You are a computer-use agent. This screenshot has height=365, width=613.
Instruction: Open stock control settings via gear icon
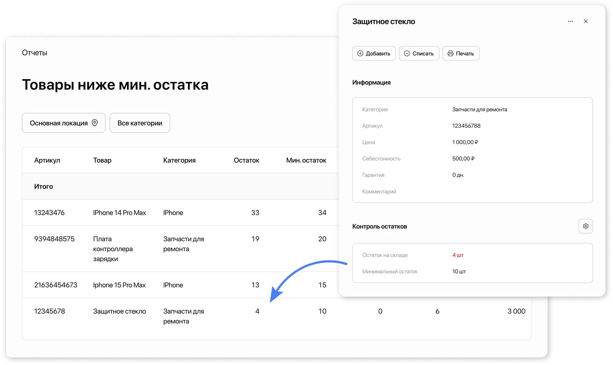(586, 226)
